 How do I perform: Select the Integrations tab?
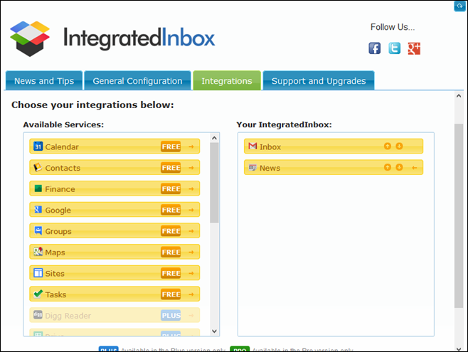coord(227,80)
